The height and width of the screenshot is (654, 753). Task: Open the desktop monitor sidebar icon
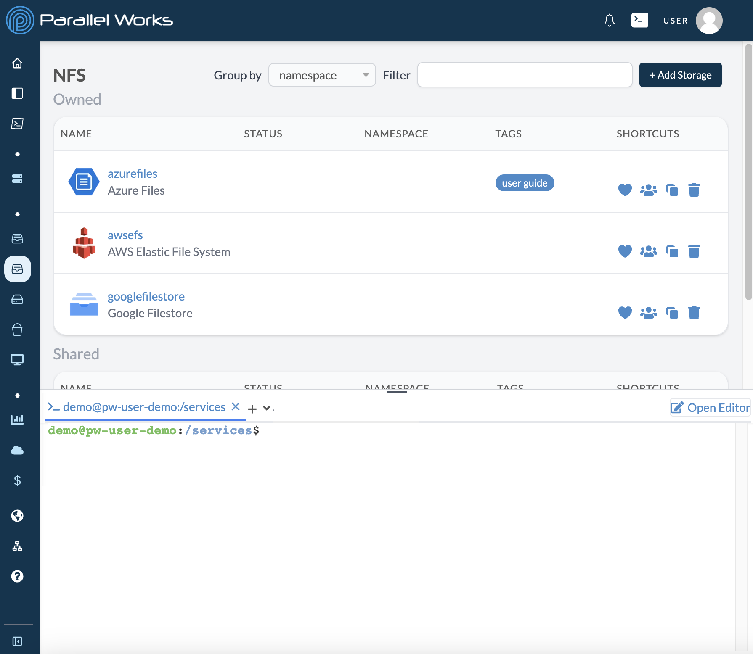click(17, 360)
